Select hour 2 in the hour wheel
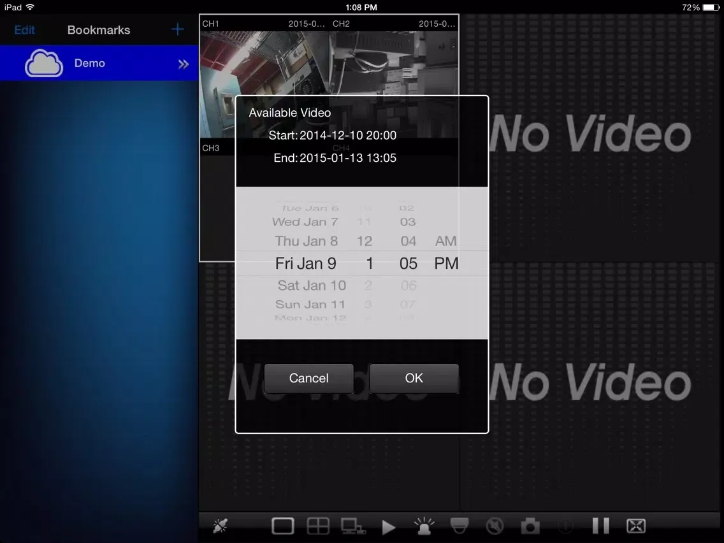 [368, 286]
